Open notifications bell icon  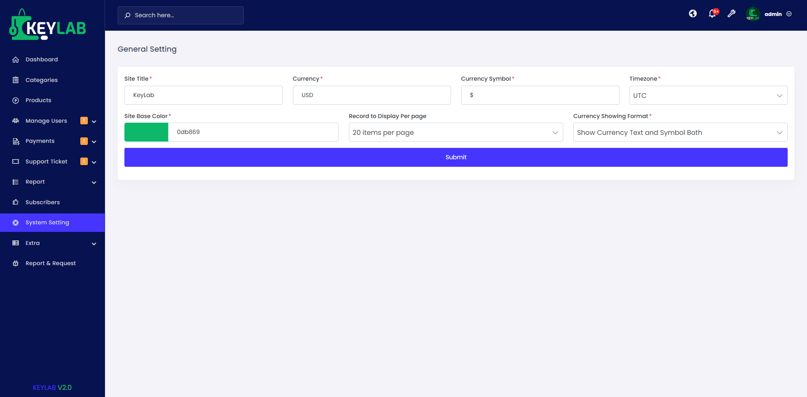tap(712, 14)
